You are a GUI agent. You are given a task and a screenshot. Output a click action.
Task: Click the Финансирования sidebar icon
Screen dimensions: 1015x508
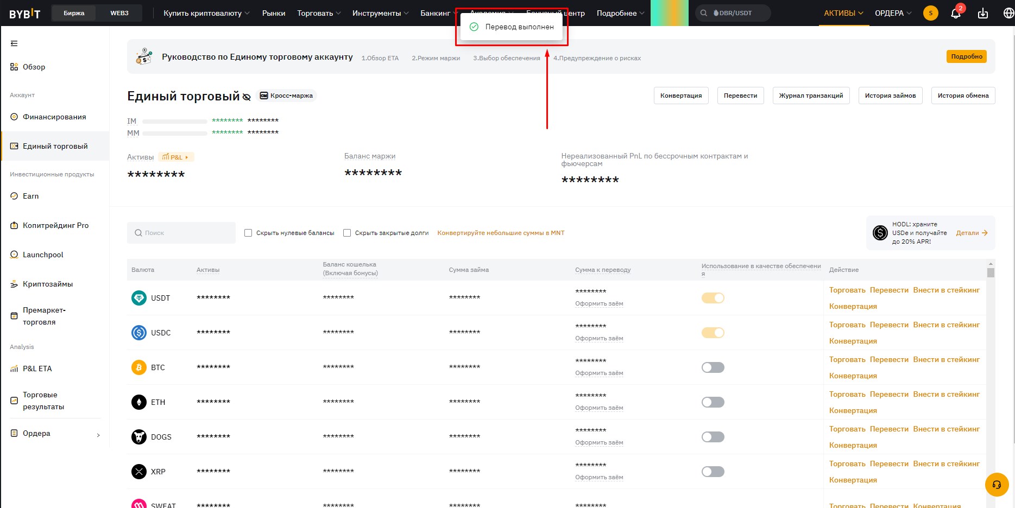tap(14, 117)
